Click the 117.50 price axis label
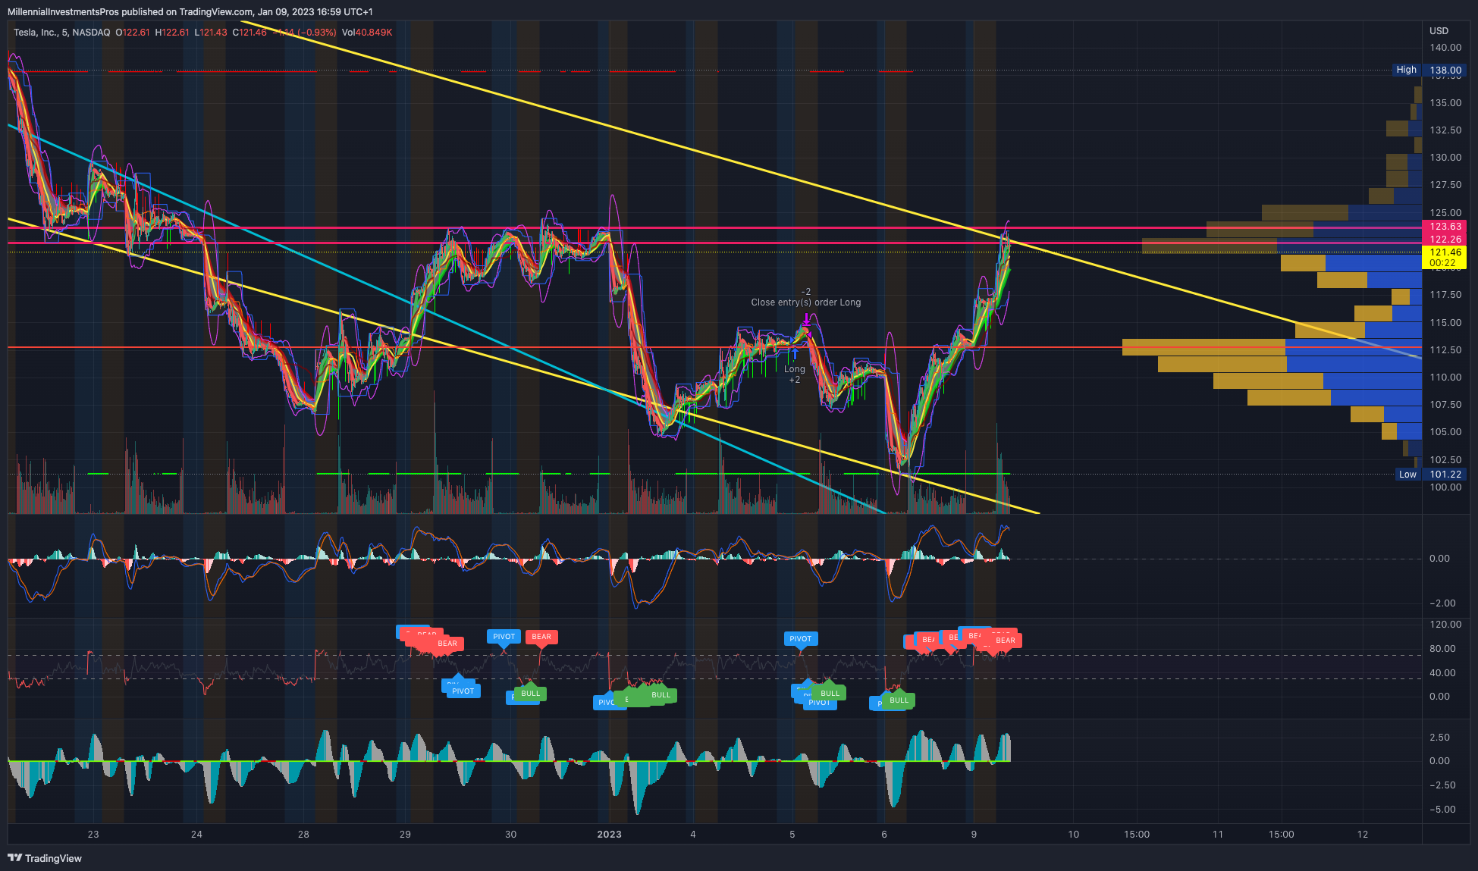The image size is (1478, 871). 1445,295
